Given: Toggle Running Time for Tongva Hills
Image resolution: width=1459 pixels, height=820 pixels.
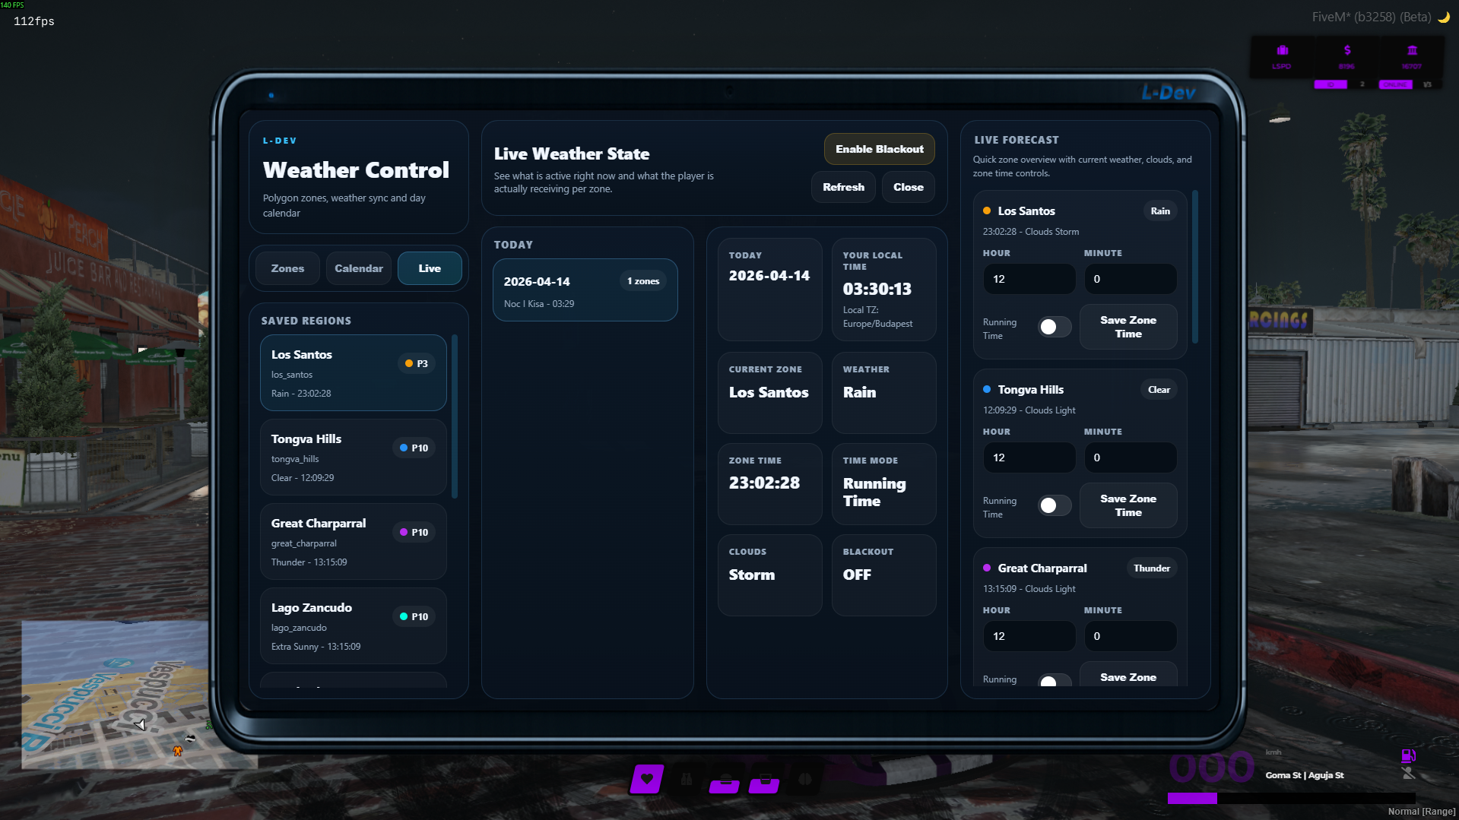Looking at the screenshot, I should coord(1055,505).
